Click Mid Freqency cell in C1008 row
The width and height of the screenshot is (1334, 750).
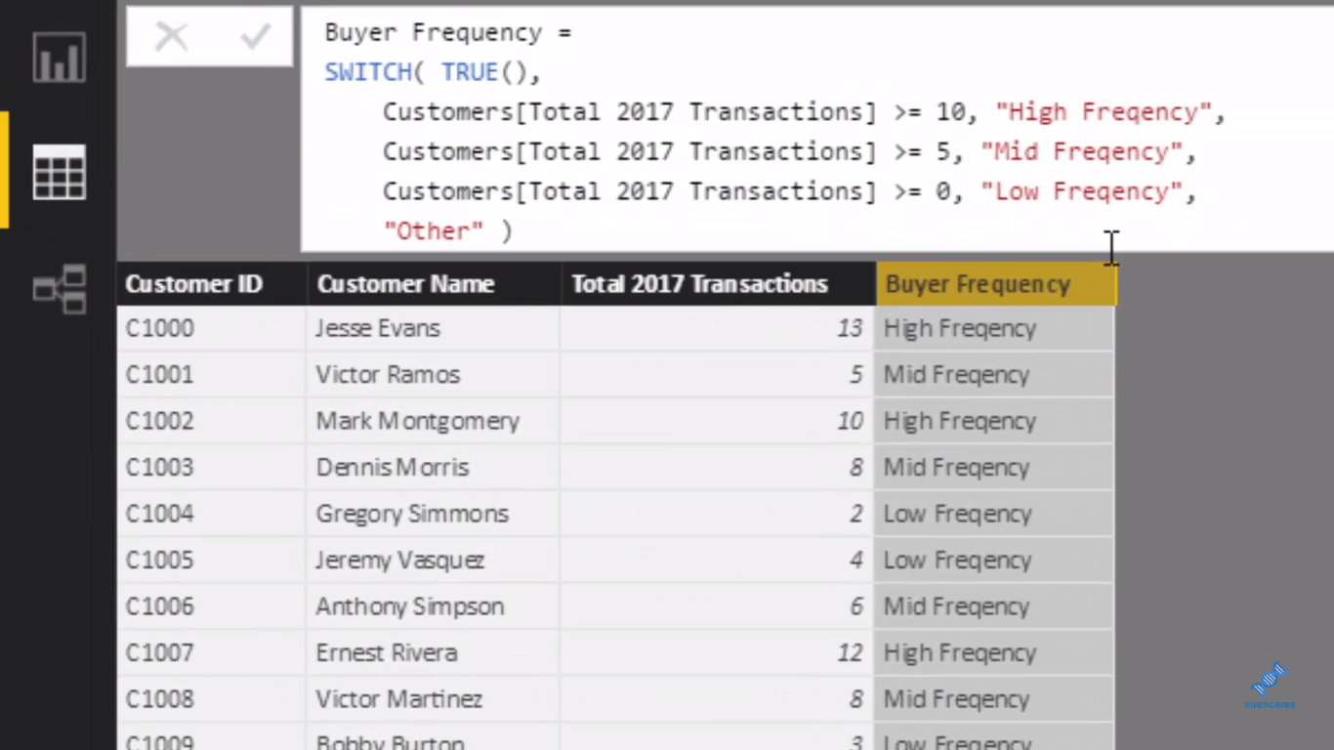tap(994, 699)
